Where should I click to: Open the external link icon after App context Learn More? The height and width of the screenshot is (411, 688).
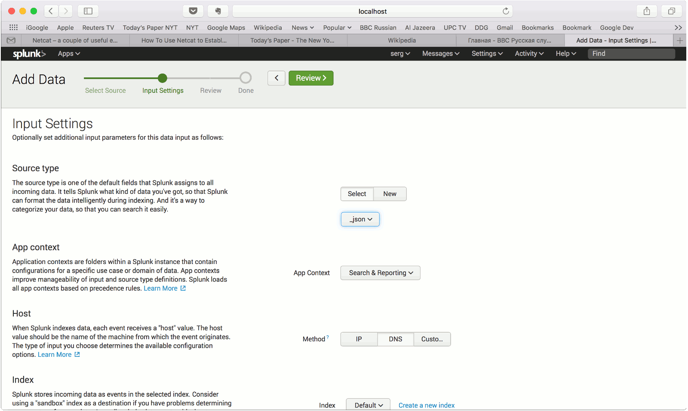pos(183,288)
